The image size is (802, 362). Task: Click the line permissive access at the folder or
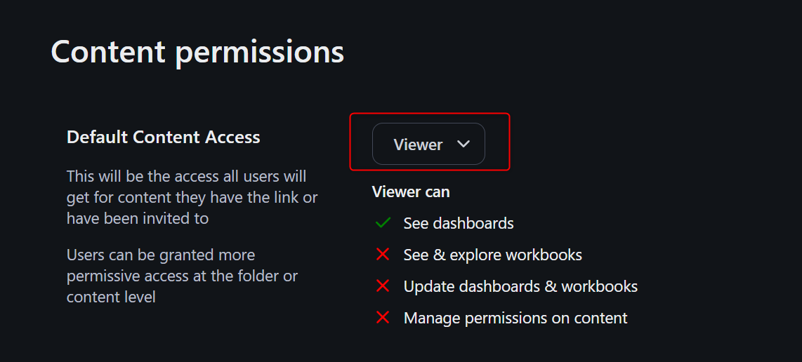coord(182,276)
